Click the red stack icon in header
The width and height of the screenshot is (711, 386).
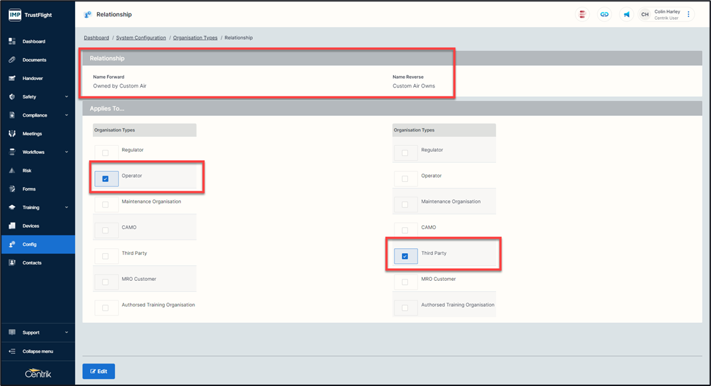coord(582,14)
